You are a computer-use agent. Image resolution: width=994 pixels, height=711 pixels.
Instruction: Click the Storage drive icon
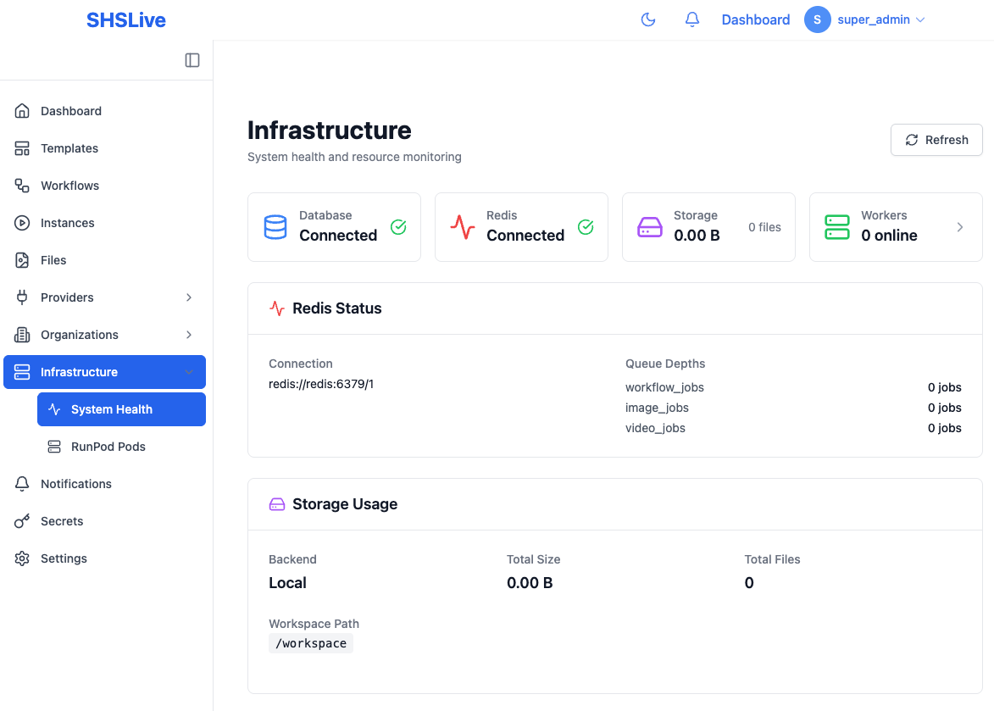click(x=649, y=226)
